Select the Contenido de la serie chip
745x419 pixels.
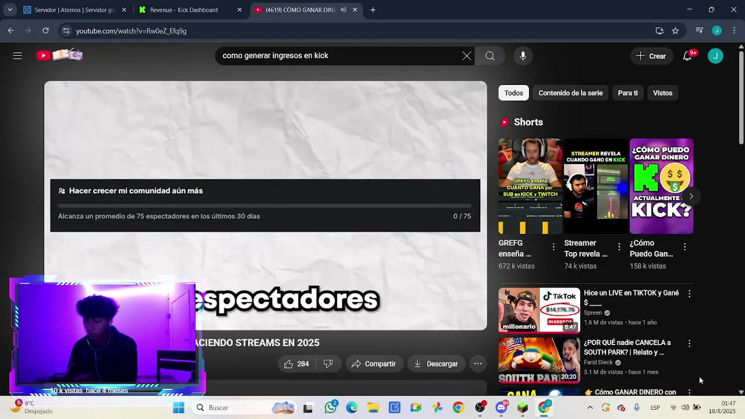(x=570, y=93)
